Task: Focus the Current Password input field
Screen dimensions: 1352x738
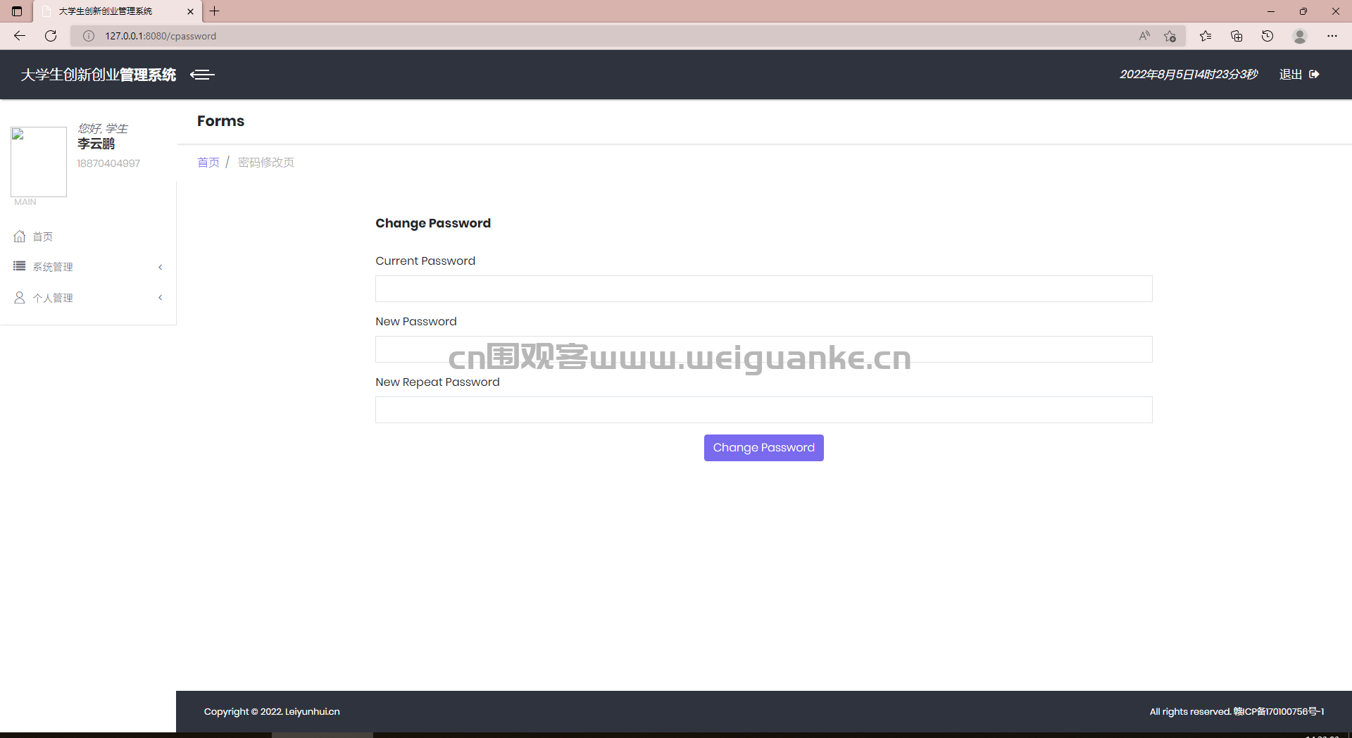Action: [x=763, y=289]
